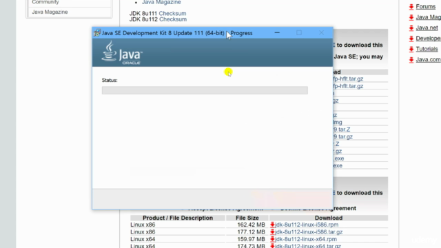Click the Download column header in lower table
The image size is (441, 248).
(329, 218)
